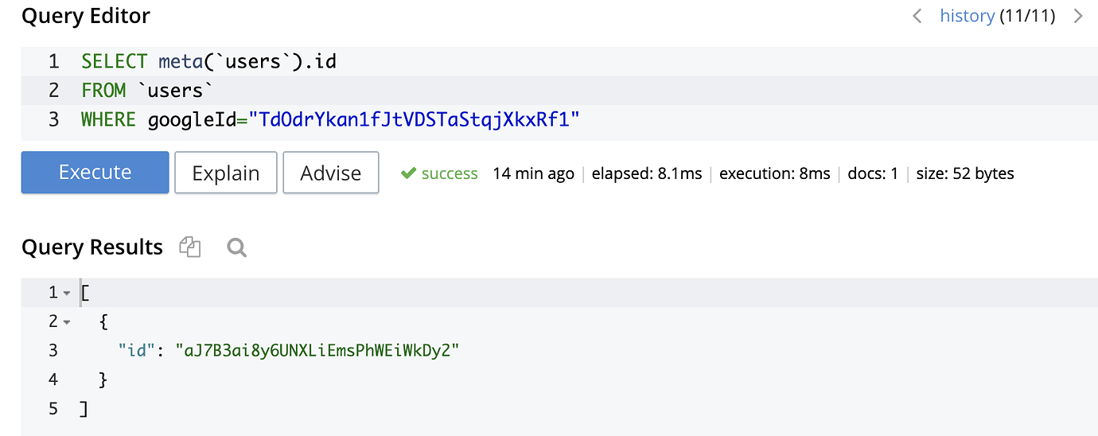1098x436 pixels.
Task: Fold the result object at line 2
Action: pyautogui.click(x=67, y=322)
